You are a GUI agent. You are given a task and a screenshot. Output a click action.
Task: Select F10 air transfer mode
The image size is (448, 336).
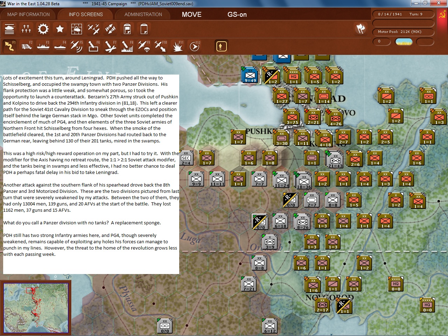tap(161, 46)
